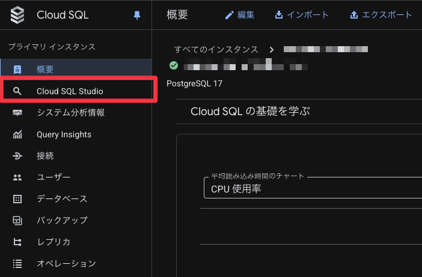Viewport: 422px width, 277px height.
Task: Click the オペレーション list icon
Action: pos(17,263)
